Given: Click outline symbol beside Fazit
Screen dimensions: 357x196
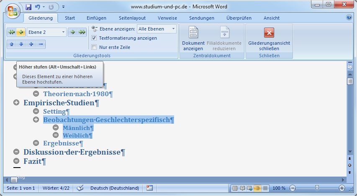Looking at the screenshot, I should [x=16, y=161].
